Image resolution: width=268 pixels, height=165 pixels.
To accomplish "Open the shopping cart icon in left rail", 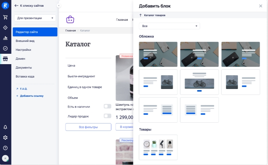I will [x=5, y=17].
